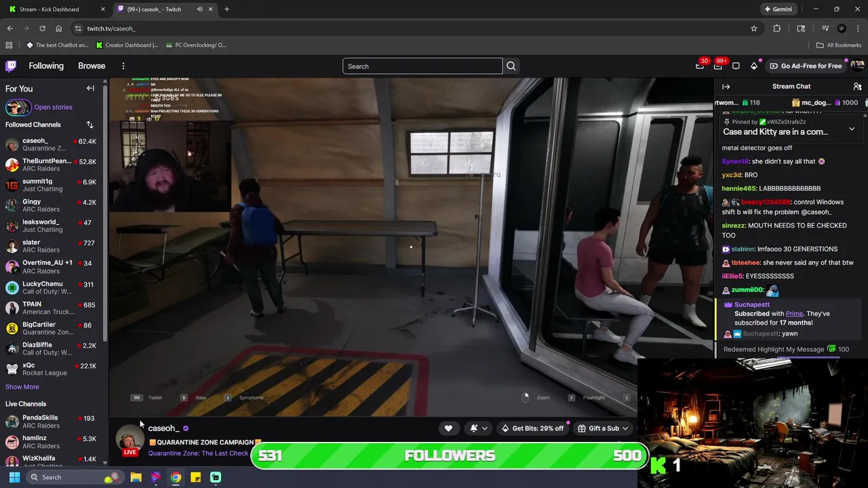Show more followed channels
Image resolution: width=868 pixels, height=488 pixels.
point(22,387)
